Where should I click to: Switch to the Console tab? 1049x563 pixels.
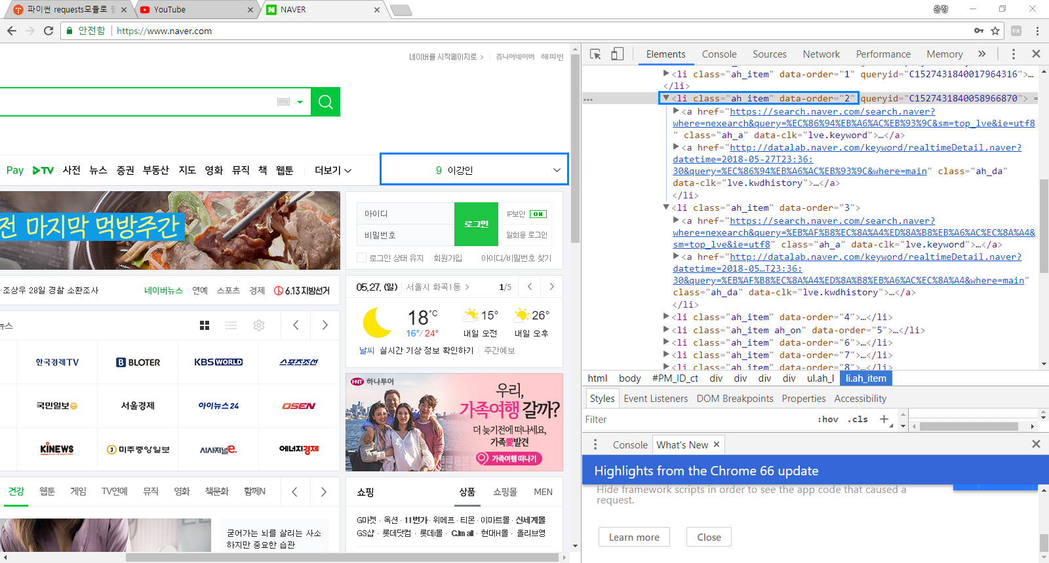point(719,54)
